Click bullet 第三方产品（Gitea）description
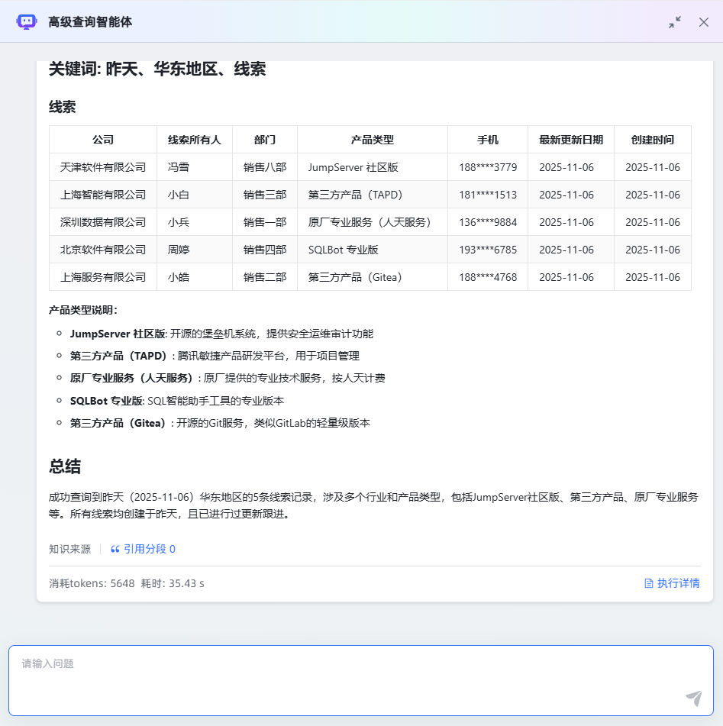 coord(220,423)
